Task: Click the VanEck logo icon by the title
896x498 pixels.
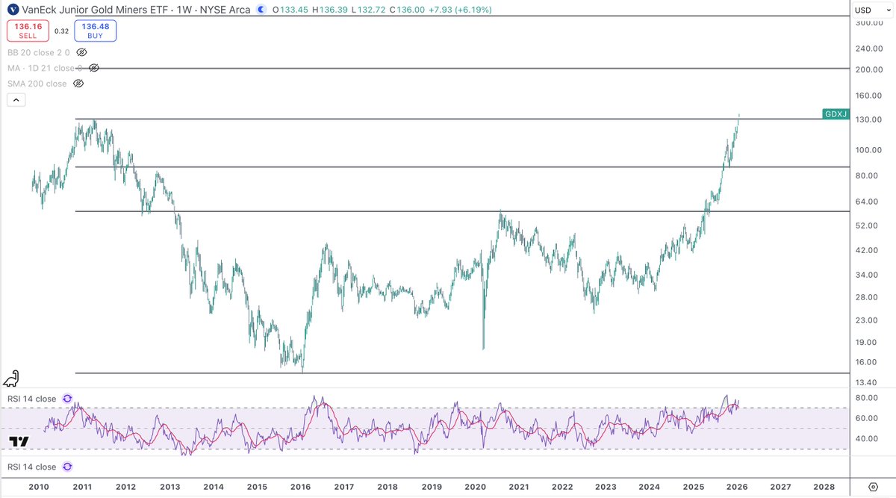Action: tap(14, 10)
